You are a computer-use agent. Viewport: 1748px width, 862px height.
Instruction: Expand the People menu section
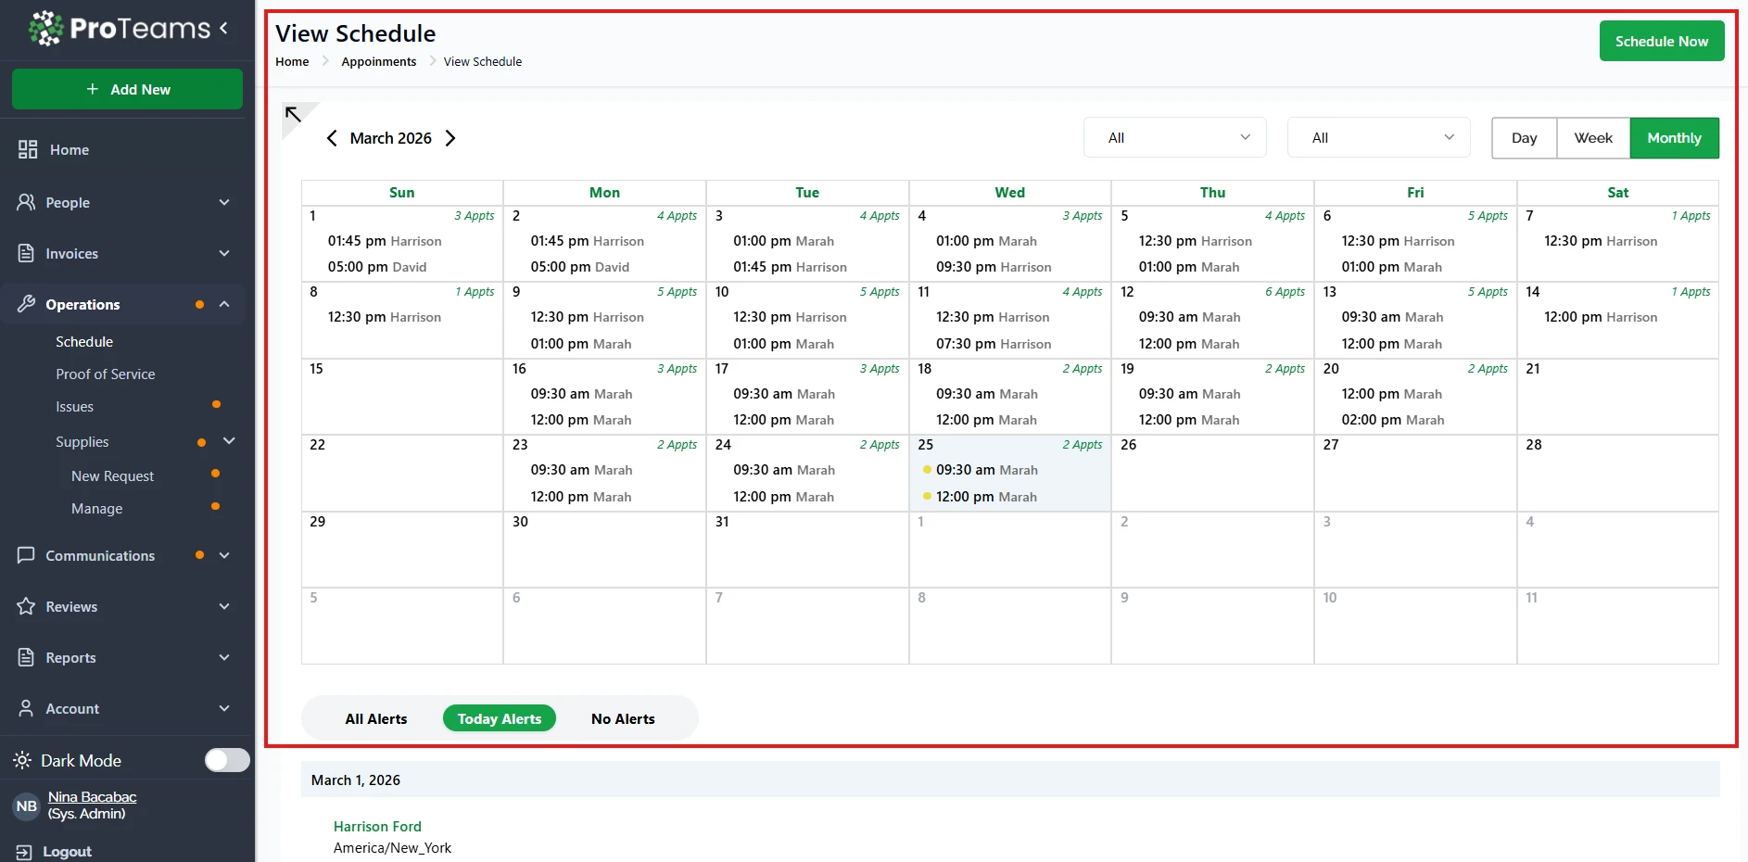click(x=223, y=202)
